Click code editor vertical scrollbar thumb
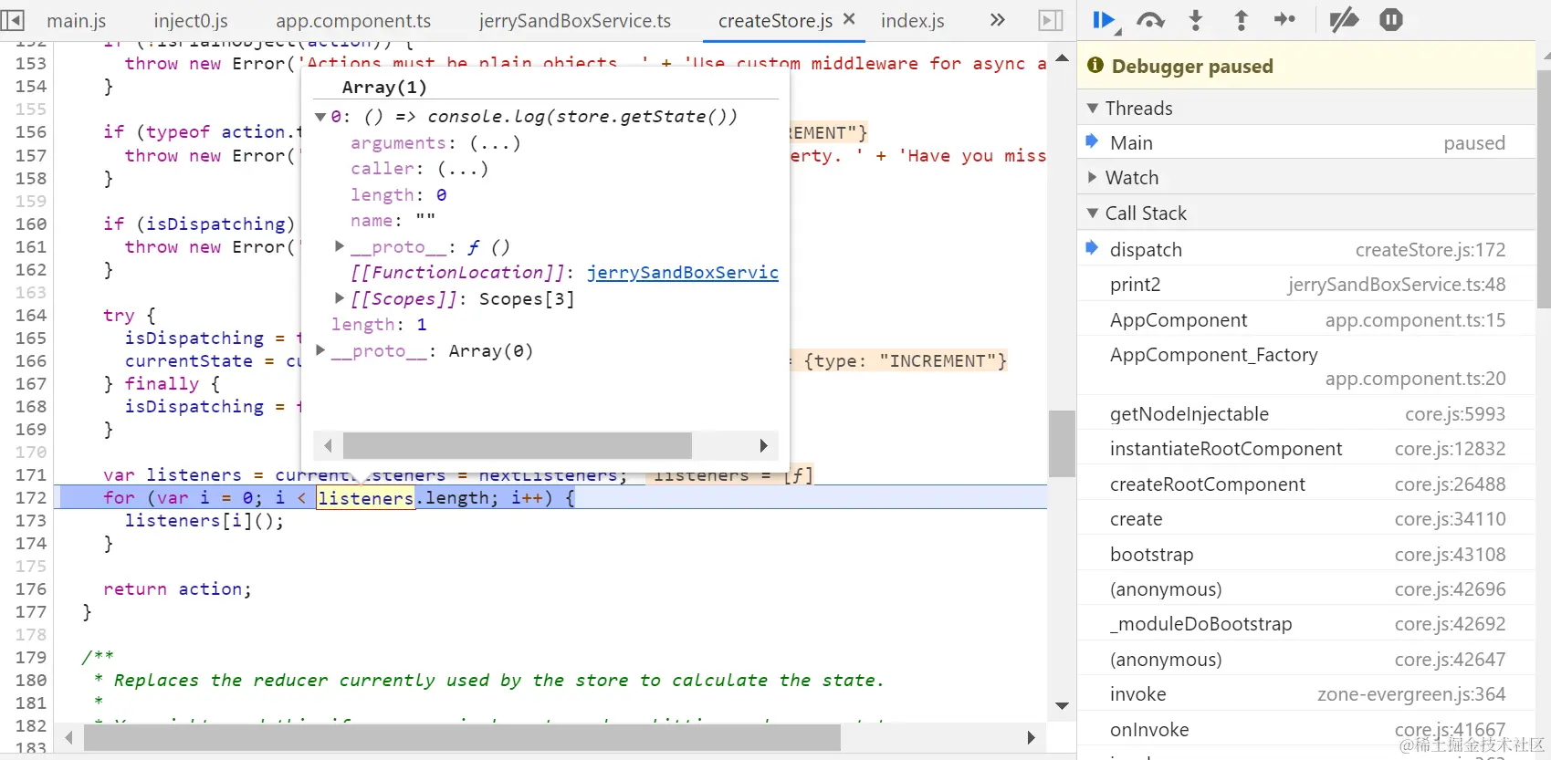 [x=1062, y=444]
